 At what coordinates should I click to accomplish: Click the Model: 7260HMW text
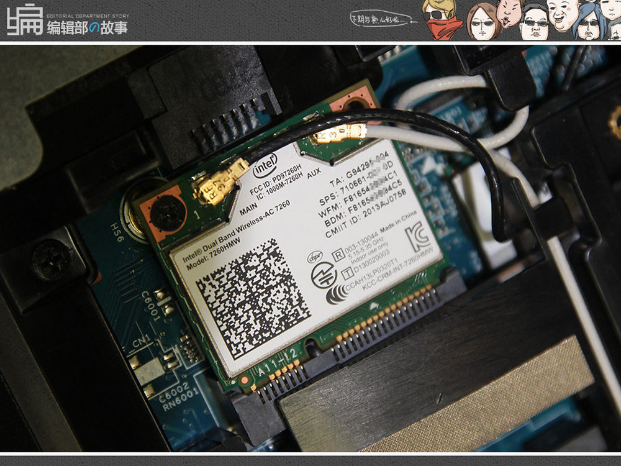214,254
